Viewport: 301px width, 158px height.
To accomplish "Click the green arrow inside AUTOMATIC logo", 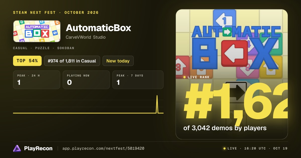I will click(x=227, y=32).
